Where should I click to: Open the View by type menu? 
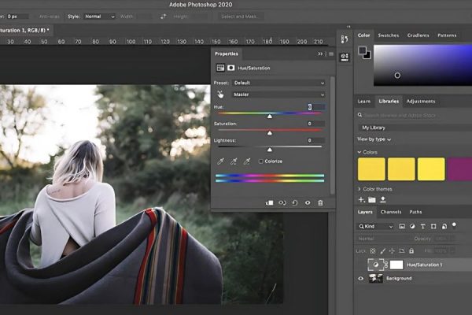coord(375,139)
